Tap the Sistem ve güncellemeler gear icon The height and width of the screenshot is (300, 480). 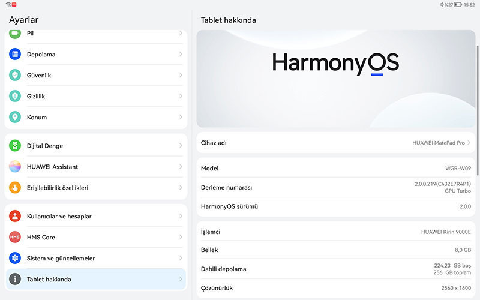point(15,258)
